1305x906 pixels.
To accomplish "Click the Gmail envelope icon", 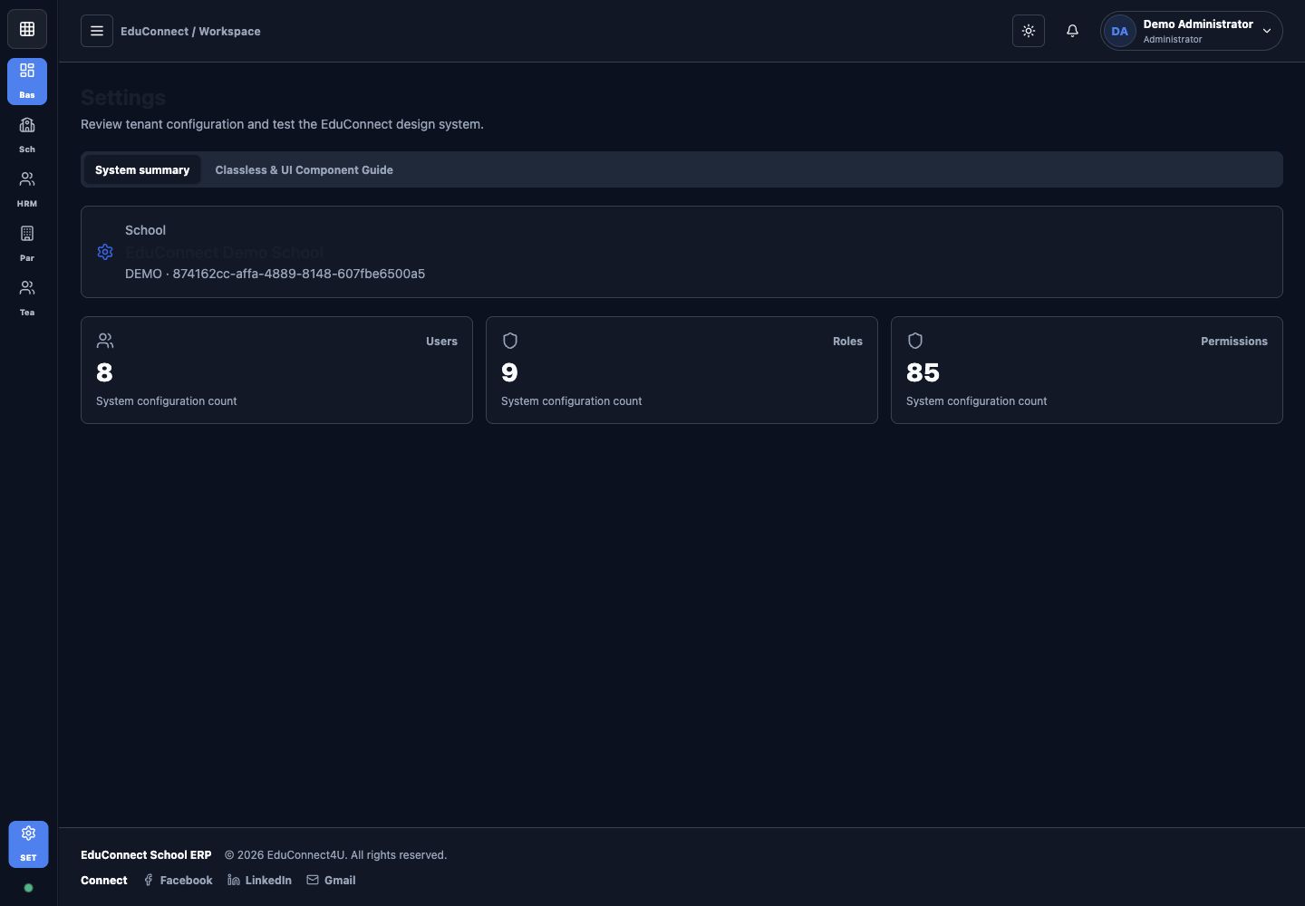I will coord(313,880).
